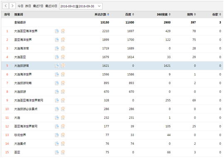The width and height of the screenshot is (224, 158).
Task: Sort by 谷歌 column header
Action: 217,15
